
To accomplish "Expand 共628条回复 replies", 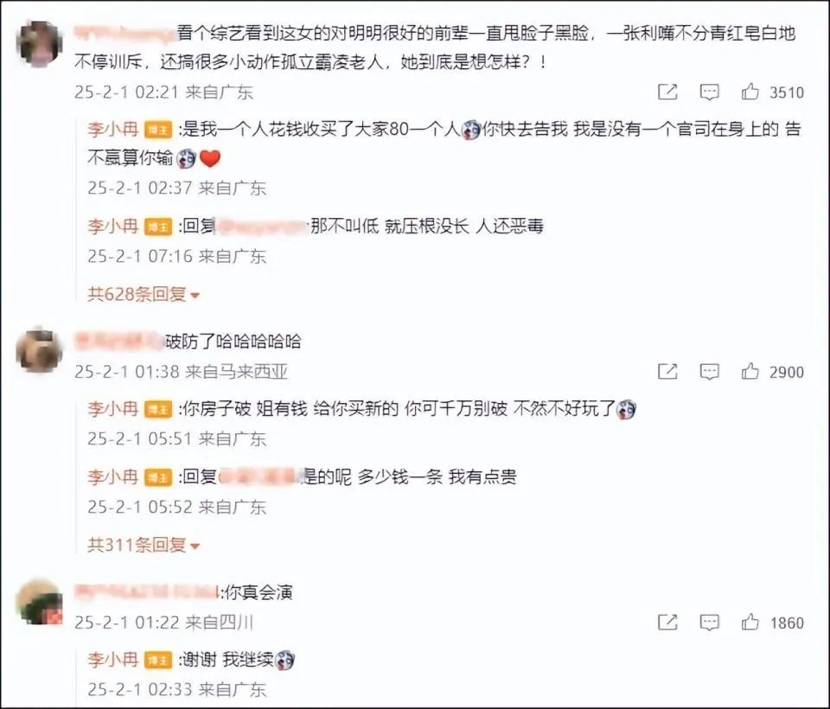I will click(143, 294).
